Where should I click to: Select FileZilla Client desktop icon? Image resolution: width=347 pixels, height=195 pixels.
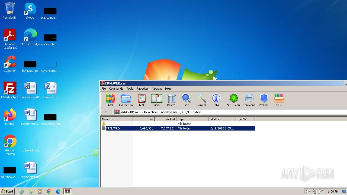point(10,90)
